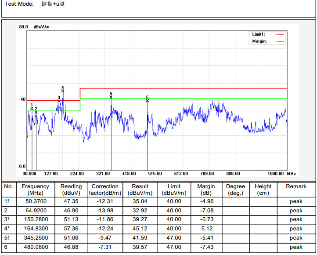Click result value 41.59
Viewport: 317px width, 255px height.
(140, 238)
